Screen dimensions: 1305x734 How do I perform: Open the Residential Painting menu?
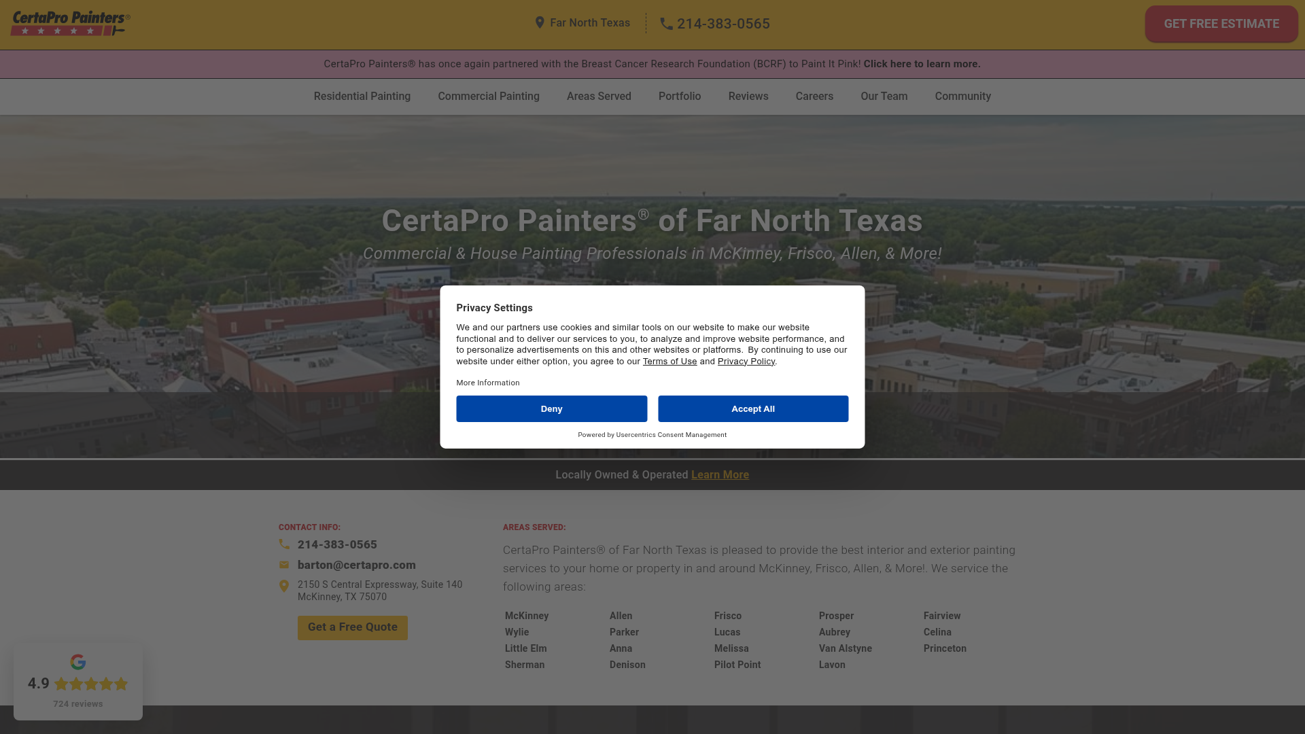362,97
